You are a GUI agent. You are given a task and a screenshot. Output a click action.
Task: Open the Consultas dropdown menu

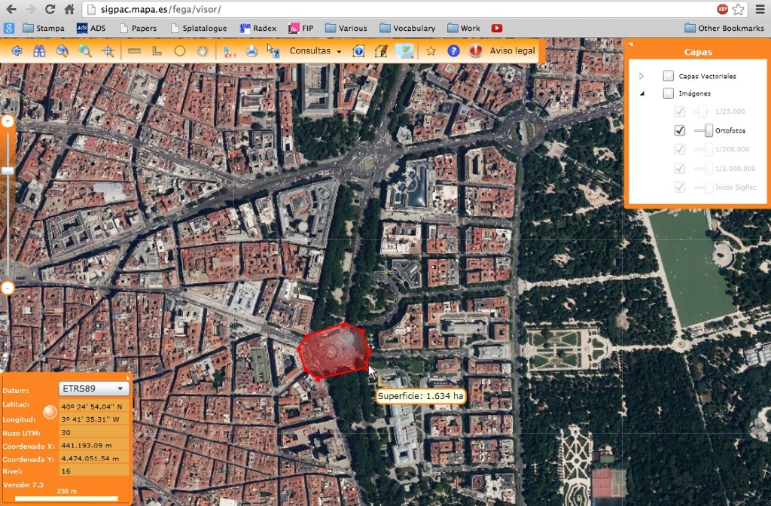315,51
